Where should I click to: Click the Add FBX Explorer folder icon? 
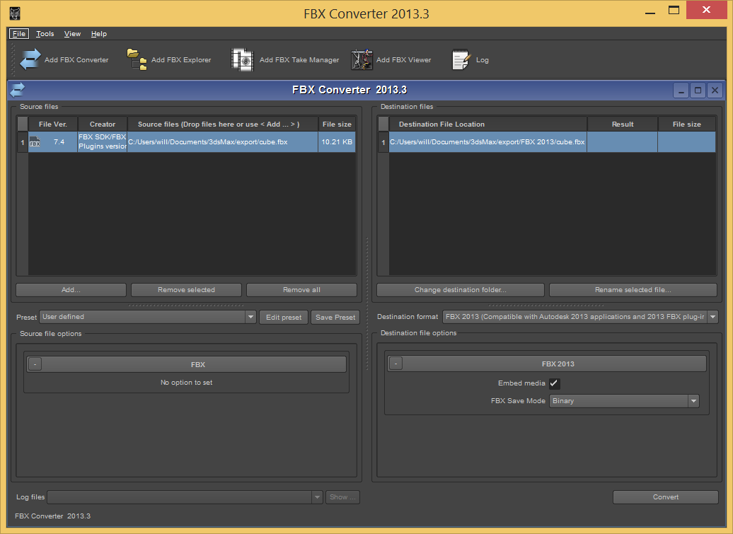tap(137, 60)
